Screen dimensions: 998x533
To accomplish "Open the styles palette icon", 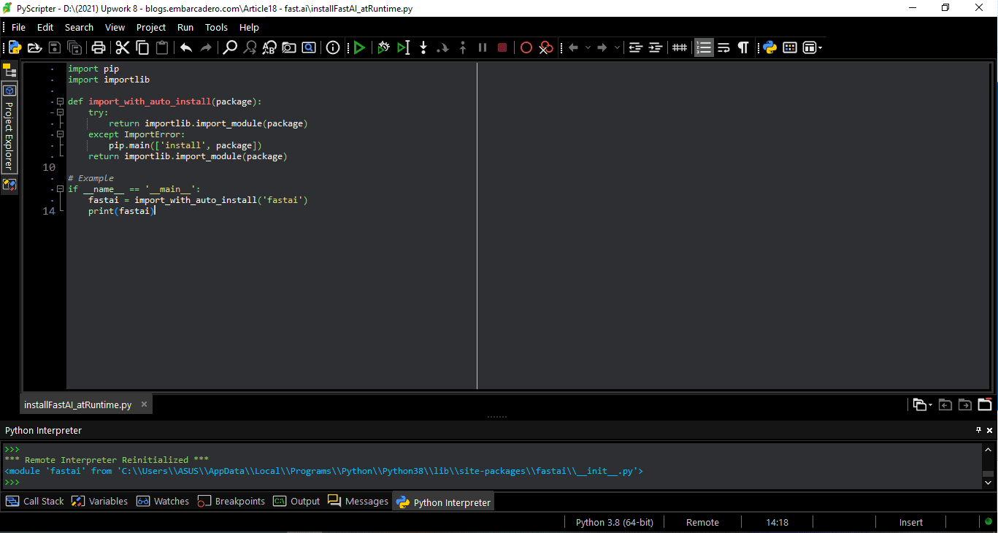I will [x=789, y=47].
